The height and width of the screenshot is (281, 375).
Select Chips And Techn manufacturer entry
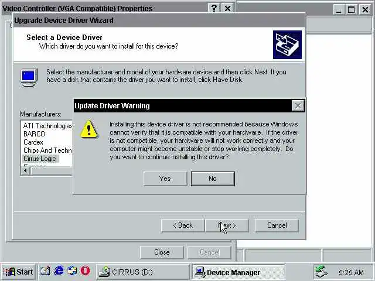(x=47, y=150)
